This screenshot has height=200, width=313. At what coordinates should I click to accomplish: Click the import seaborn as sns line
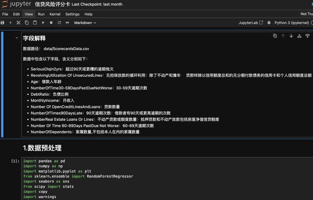[46, 181]
